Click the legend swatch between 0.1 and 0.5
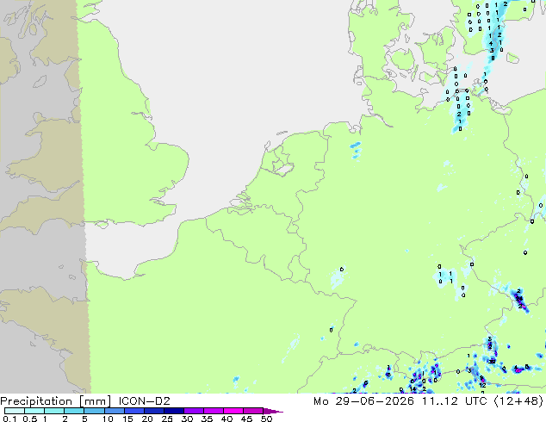The width and height of the screenshot is (546, 422). click(15, 411)
